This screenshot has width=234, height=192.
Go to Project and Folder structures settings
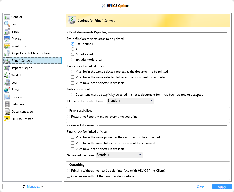coord(32,53)
